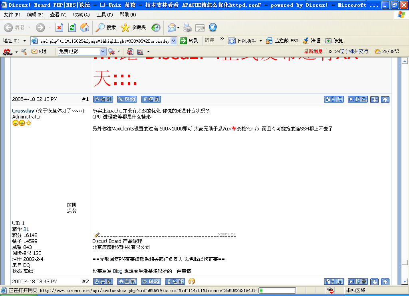This screenshot has width=409, height=296.
Task: Click the blue messenger globe icon
Action: click(213, 27)
